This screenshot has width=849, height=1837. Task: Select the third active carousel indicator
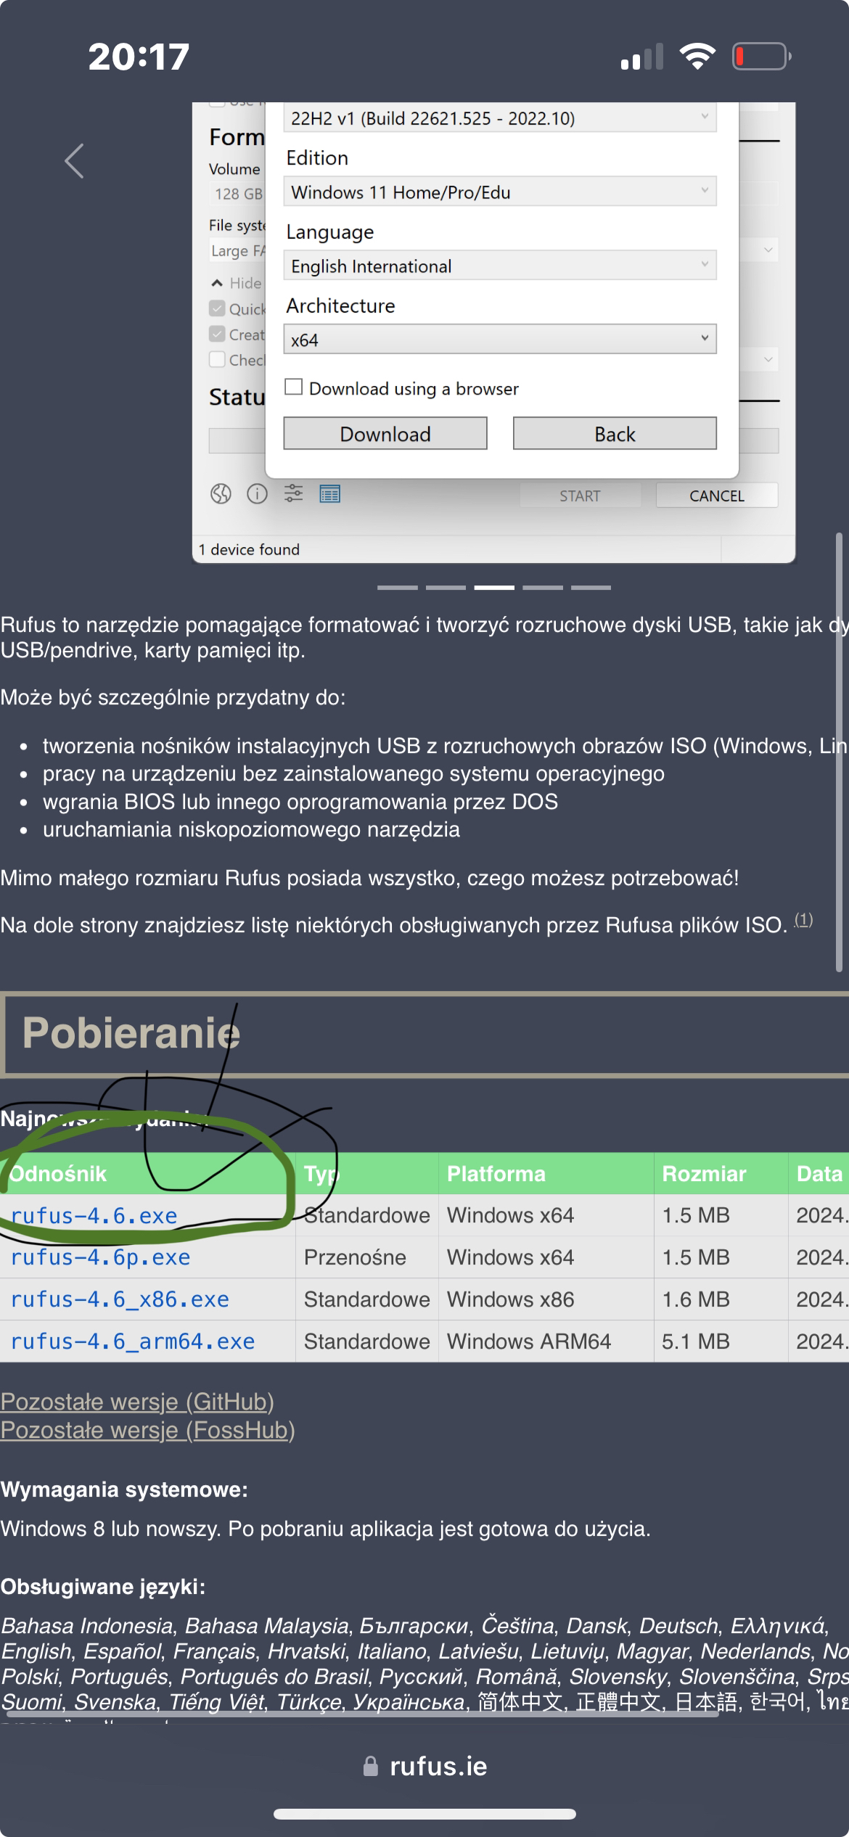494,587
